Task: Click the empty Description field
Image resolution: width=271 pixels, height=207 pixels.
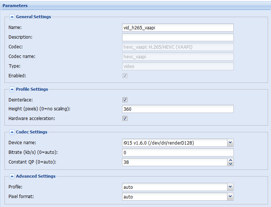Action: pyautogui.click(x=178, y=37)
